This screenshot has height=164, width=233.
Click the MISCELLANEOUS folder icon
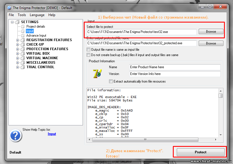pyautogui.click(x=23, y=63)
